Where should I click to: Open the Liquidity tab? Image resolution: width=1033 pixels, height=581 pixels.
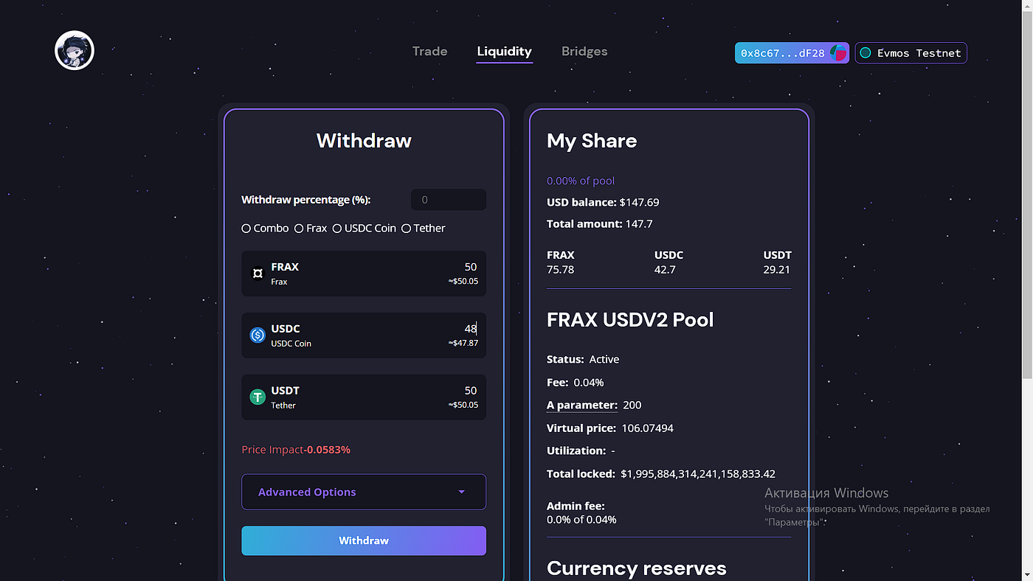pos(505,52)
